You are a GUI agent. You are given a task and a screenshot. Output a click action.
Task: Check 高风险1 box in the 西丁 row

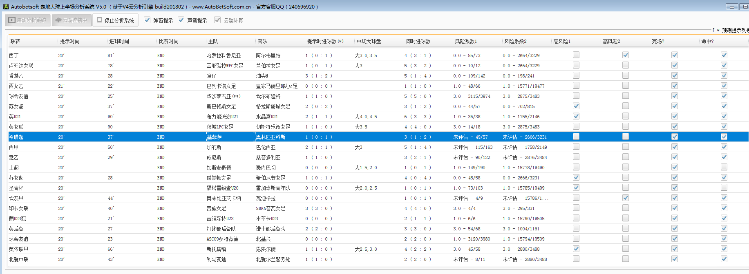[x=576, y=55]
